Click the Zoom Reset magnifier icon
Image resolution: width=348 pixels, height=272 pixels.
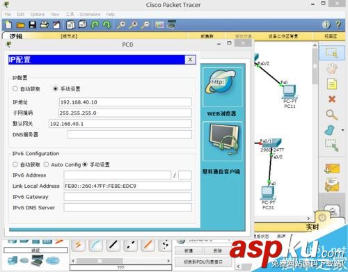(x=133, y=25)
